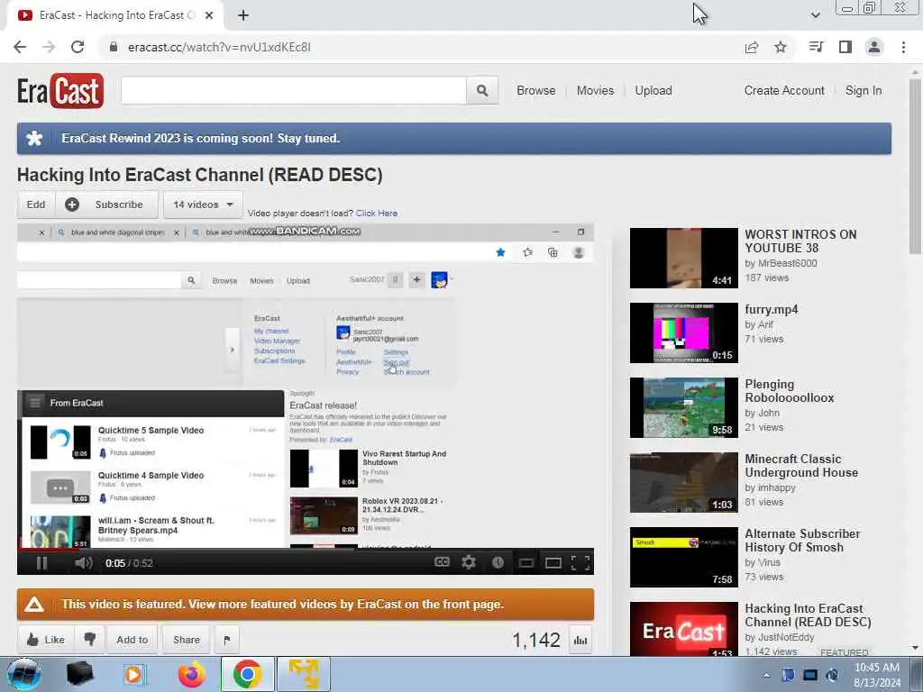
Task: Subscribe to the channel
Action: click(106, 205)
